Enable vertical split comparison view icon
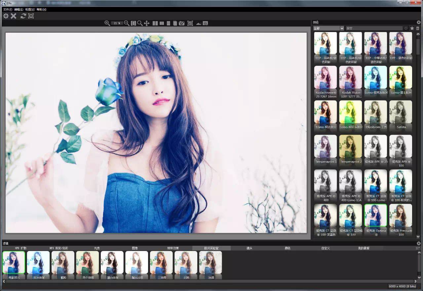 162,23
